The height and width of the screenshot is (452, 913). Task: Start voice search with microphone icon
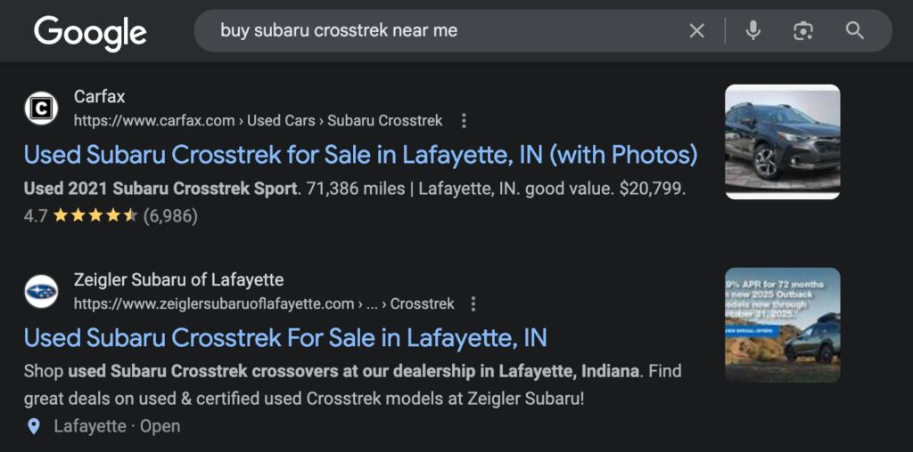point(753,31)
